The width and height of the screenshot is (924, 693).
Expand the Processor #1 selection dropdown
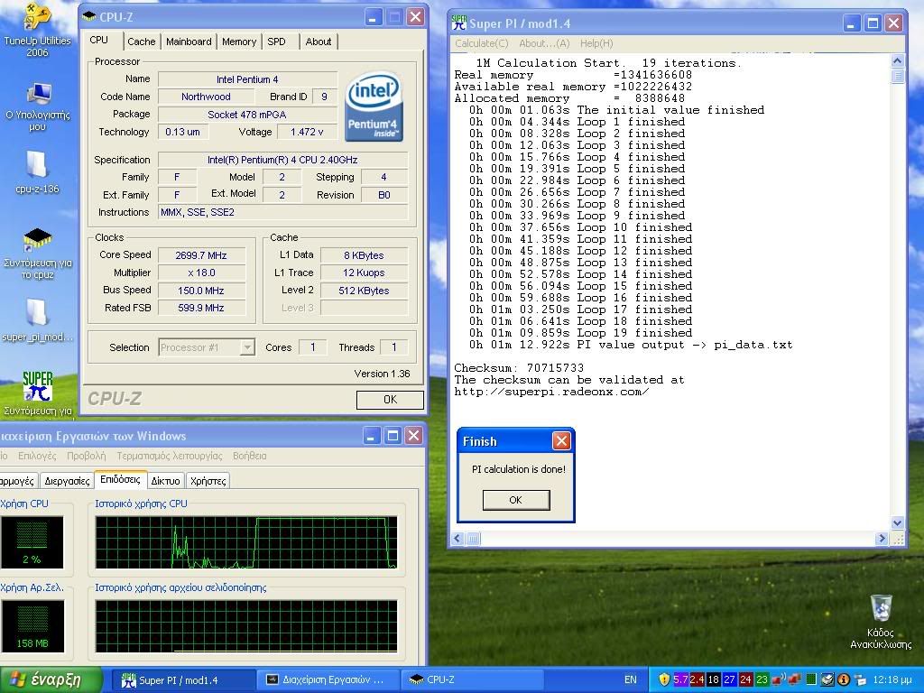tap(247, 347)
